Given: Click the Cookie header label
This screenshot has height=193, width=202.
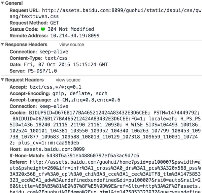Looking at the screenshot, I should 18,113.
